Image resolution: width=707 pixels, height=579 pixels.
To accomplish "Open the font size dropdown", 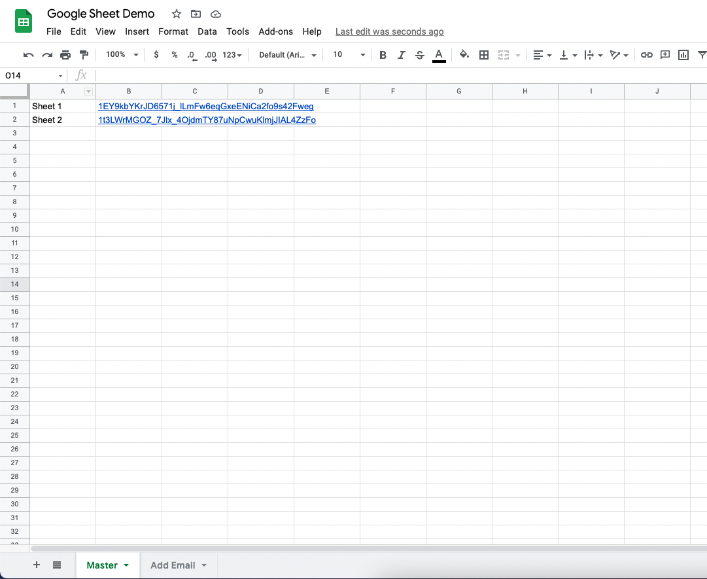I will coord(347,55).
